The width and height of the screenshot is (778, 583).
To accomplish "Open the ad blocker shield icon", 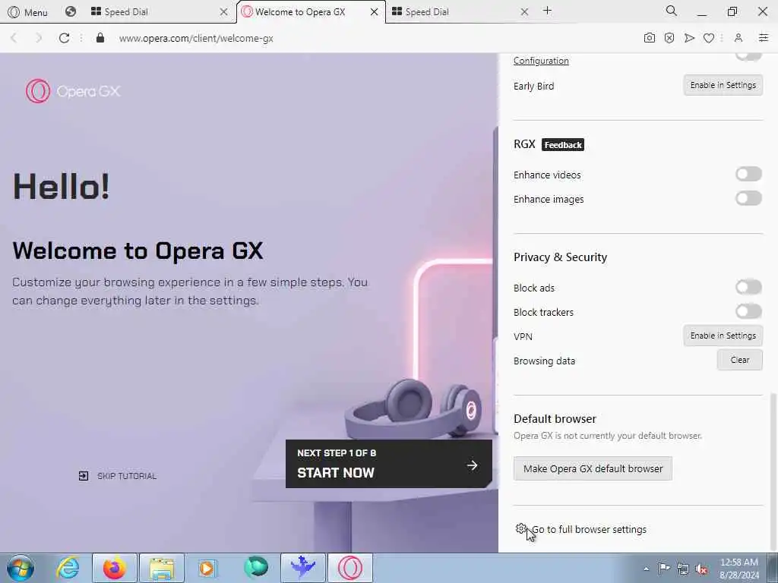I will pos(669,38).
